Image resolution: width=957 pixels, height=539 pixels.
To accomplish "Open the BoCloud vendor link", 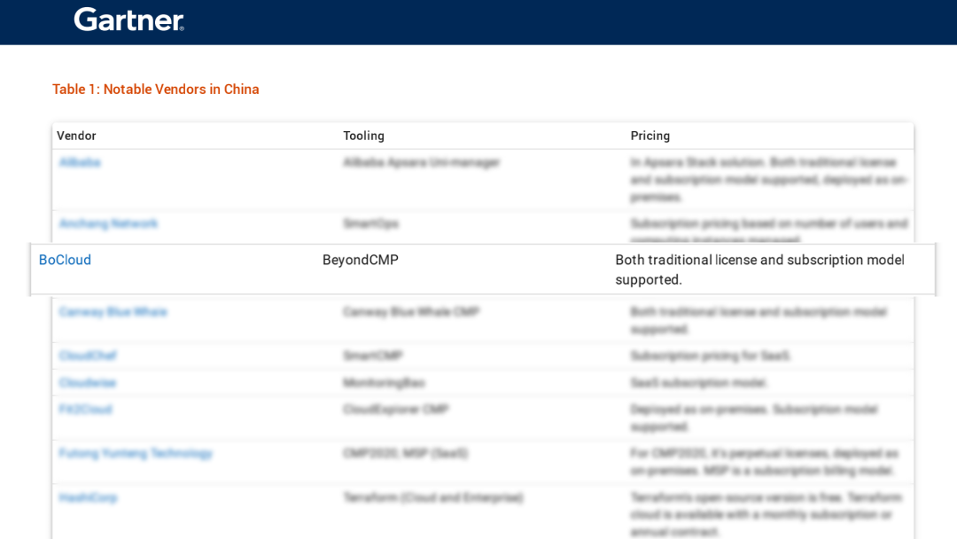I will [x=65, y=260].
